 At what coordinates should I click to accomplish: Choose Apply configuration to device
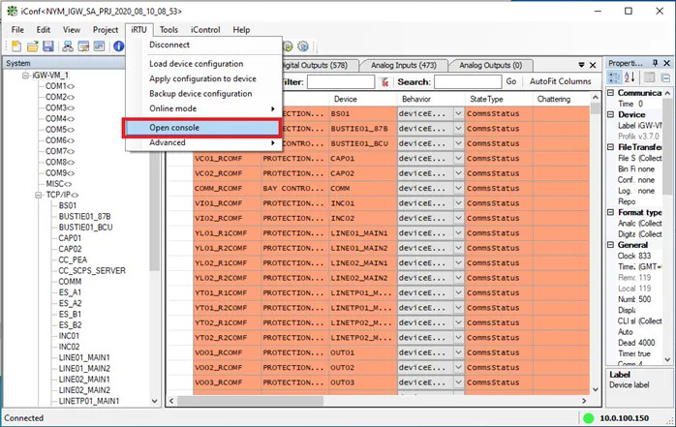click(202, 78)
